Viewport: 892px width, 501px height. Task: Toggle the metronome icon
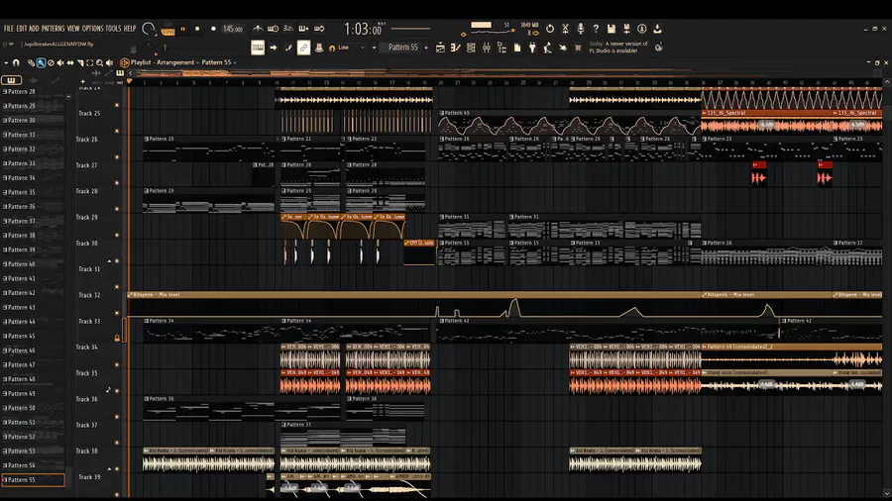[x=258, y=29]
